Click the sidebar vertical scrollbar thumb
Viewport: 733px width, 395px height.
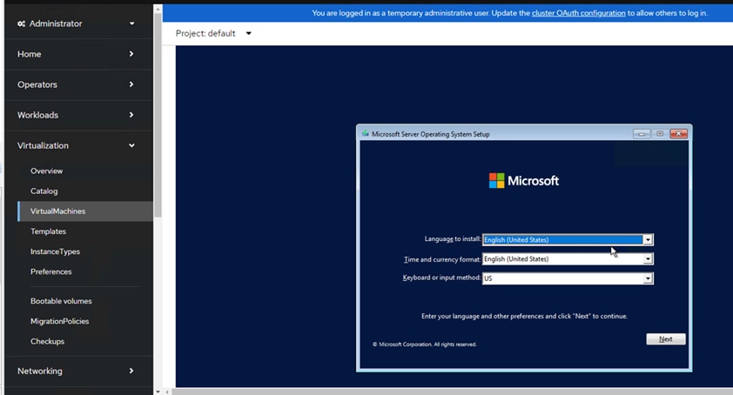158,115
